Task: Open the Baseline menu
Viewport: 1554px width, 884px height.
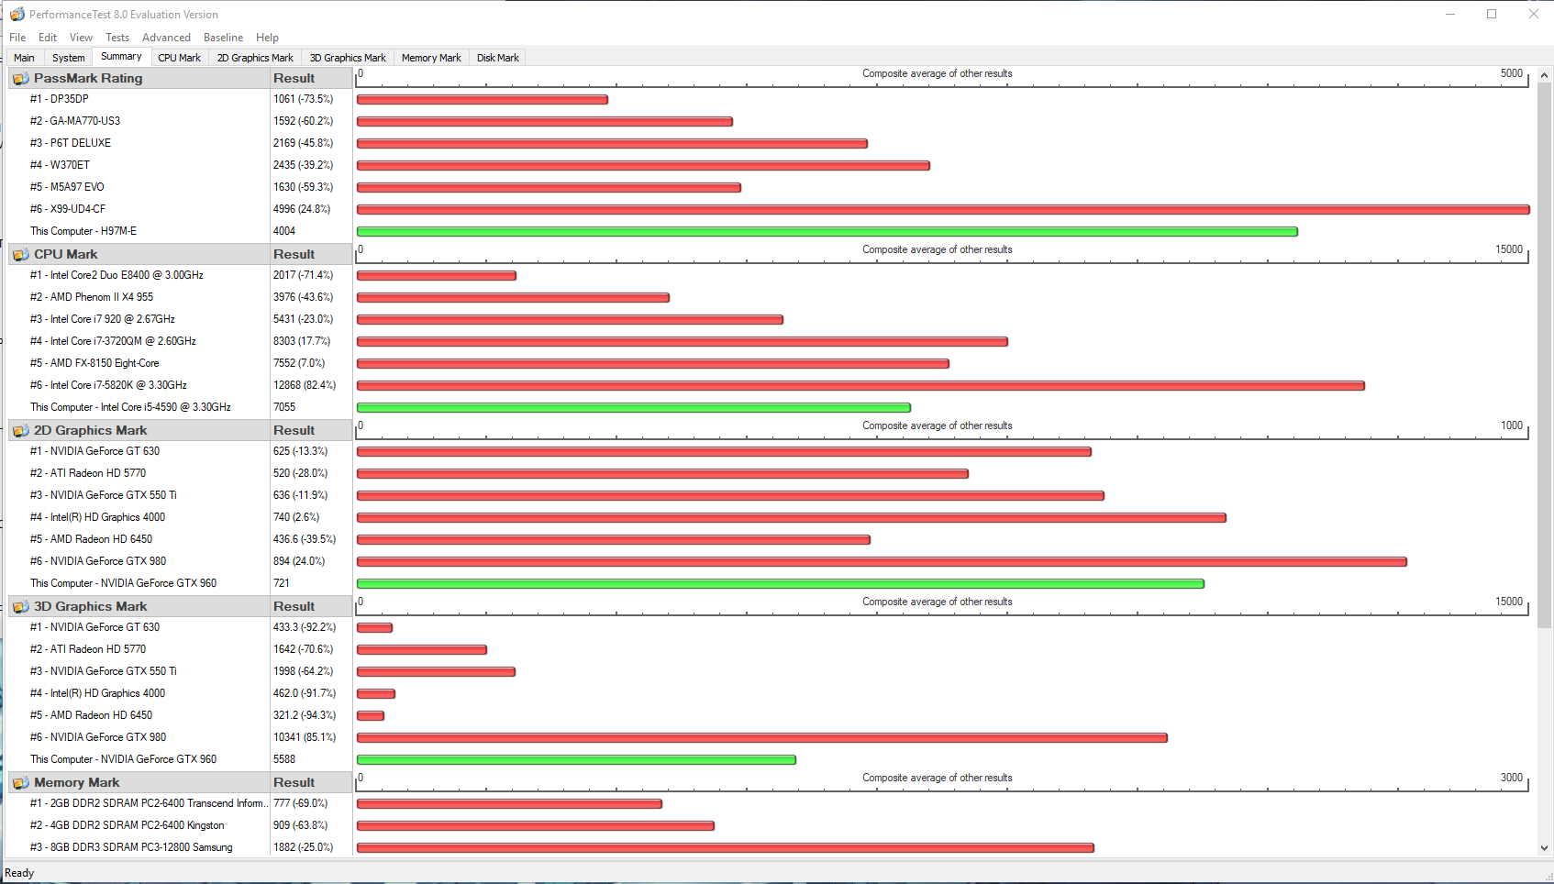Action: pos(223,38)
